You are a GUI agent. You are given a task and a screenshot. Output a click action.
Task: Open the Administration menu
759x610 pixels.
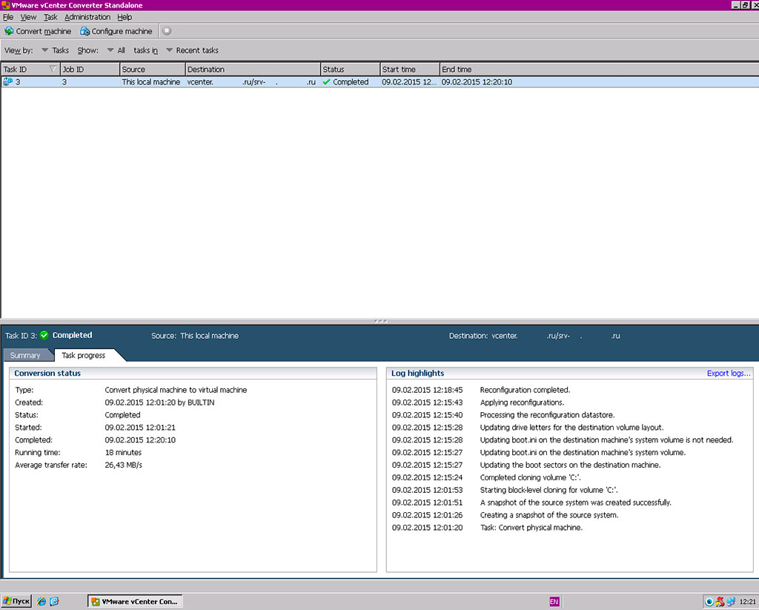pyautogui.click(x=87, y=17)
